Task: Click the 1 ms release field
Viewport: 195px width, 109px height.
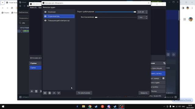Action: point(141,17)
